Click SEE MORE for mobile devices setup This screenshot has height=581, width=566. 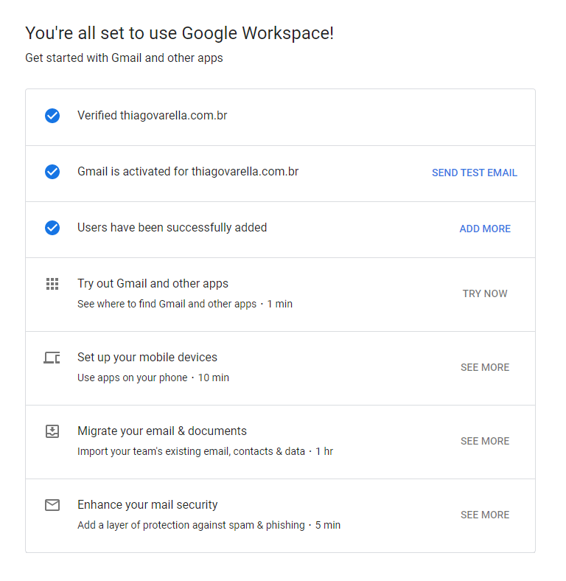point(485,367)
